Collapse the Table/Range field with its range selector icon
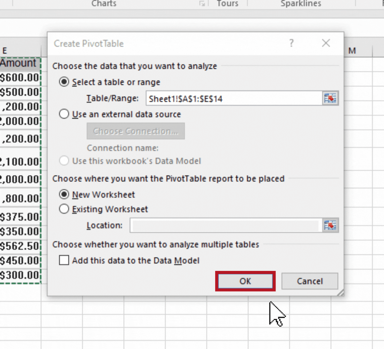 tap(331, 98)
